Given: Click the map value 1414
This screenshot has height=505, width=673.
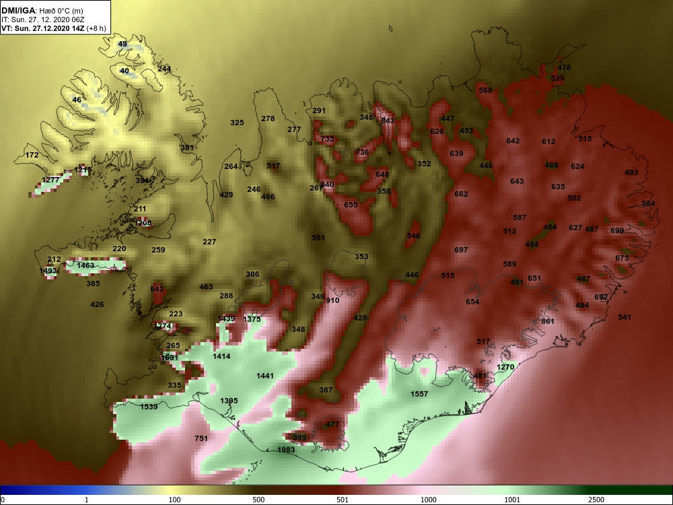Looking at the screenshot, I should (x=221, y=356).
